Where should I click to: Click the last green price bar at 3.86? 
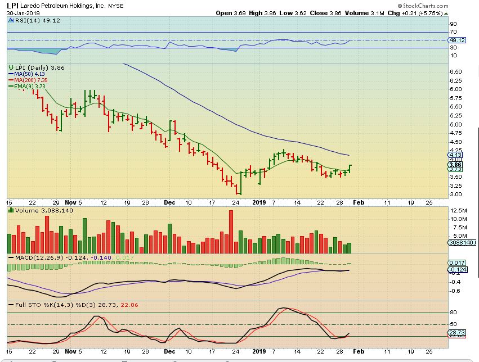pyautogui.click(x=350, y=169)
